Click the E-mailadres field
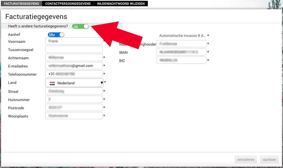Image resolution: width=283 pixels, height=168 pixels. [74, 66]
